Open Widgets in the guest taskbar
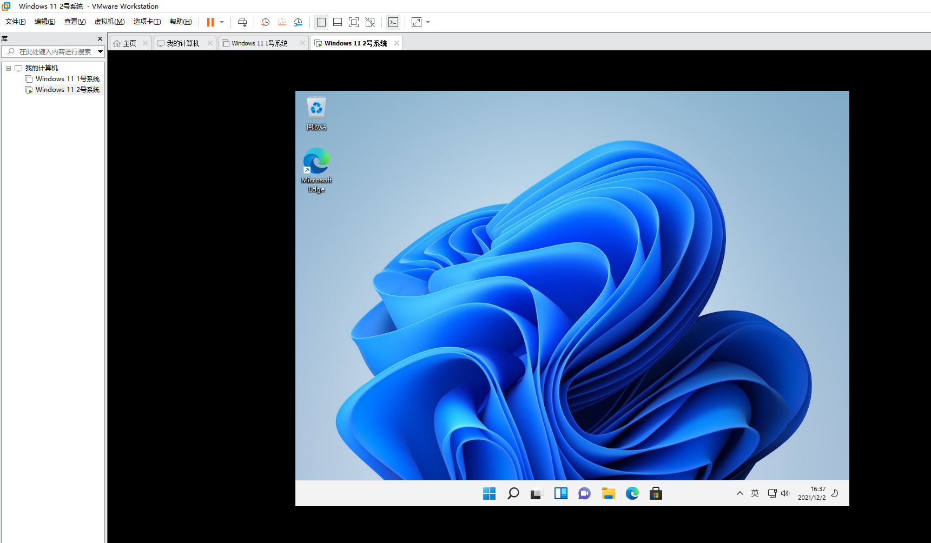 coord(560,493)
